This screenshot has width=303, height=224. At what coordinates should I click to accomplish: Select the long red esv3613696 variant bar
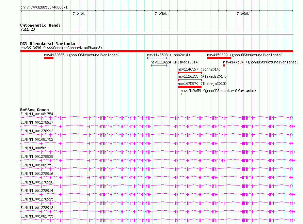click(x=157, y=51)
